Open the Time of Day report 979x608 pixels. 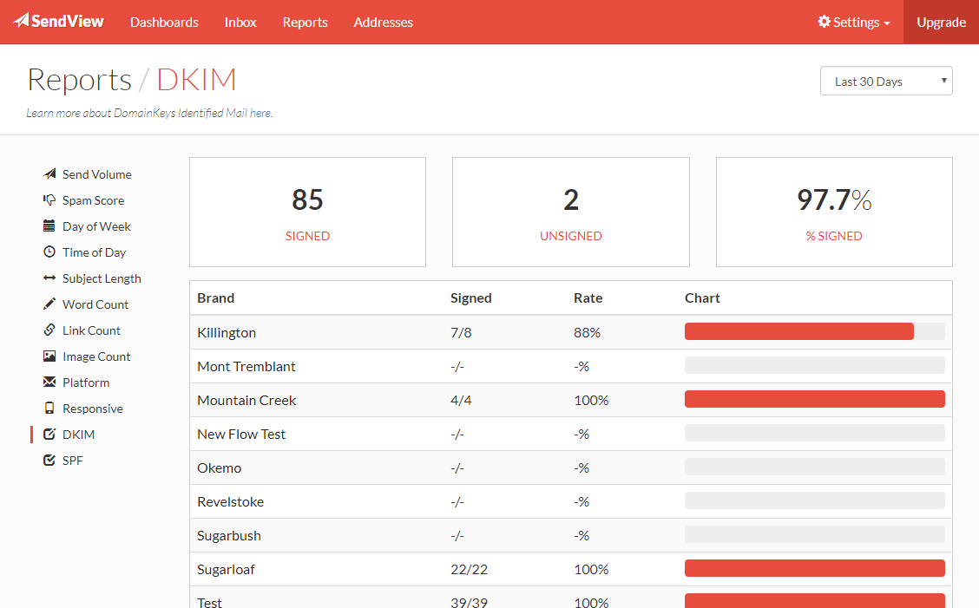tap(94, 252)
